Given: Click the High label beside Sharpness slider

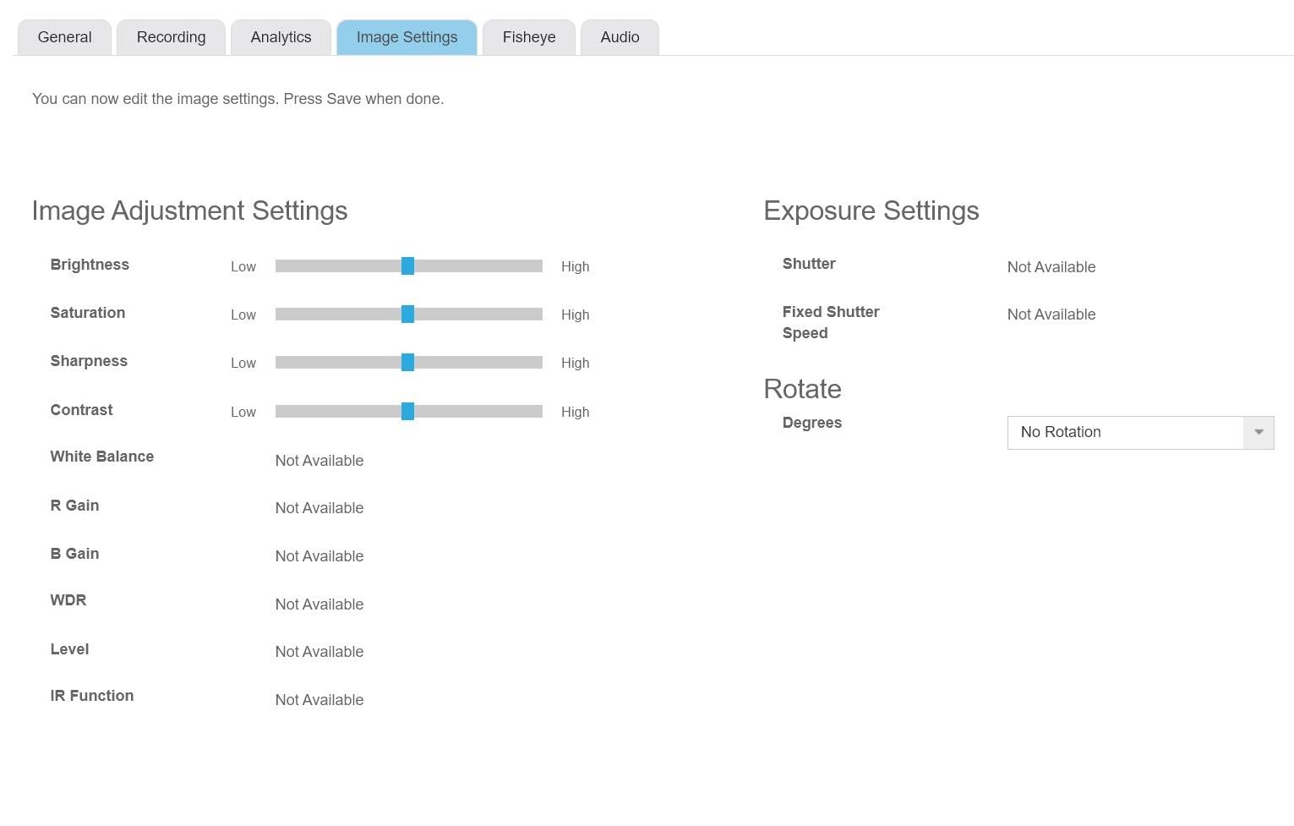Looking at the screenshot, I should tap(575, 363).
